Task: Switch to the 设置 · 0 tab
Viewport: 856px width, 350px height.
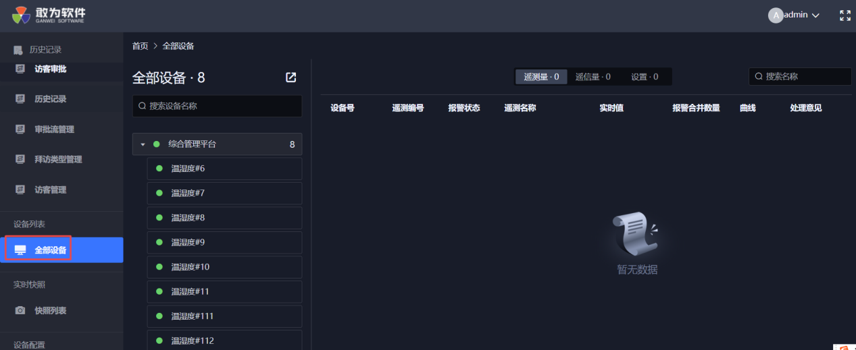Action: [x=645, y=77]
